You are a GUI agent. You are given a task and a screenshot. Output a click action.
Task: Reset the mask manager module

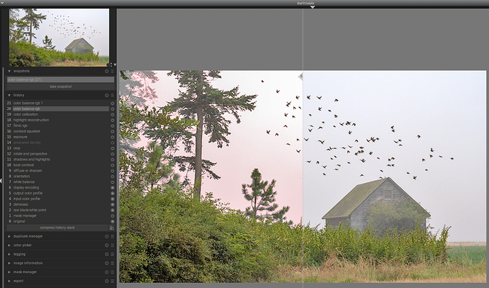(106, 272)
